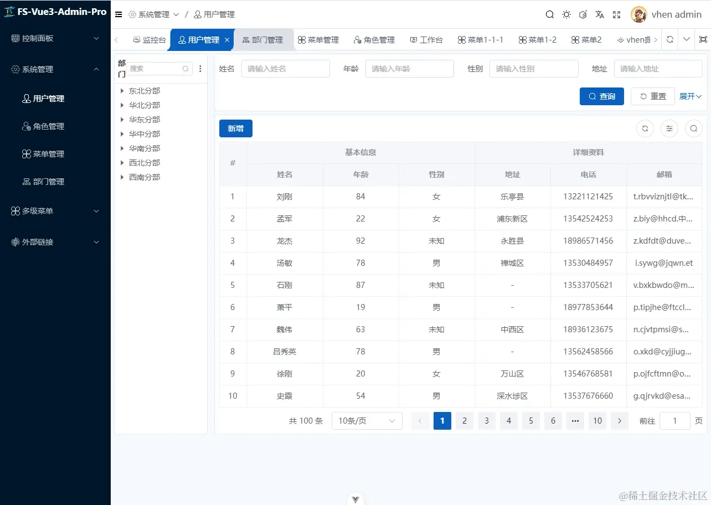
Task: Click the FS-Vue3-Admin-Pro logo icon
Action: pos(9,12)
